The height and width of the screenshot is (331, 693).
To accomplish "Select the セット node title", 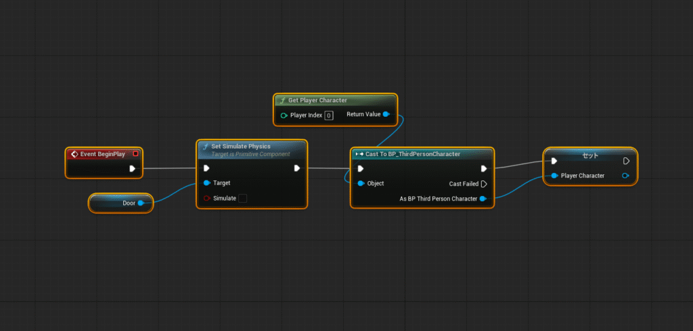I will pos(590,155).
